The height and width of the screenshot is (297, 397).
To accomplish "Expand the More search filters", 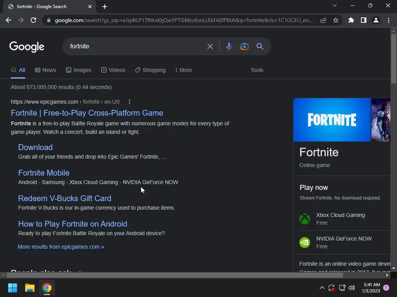I will [x=183, y=70].
